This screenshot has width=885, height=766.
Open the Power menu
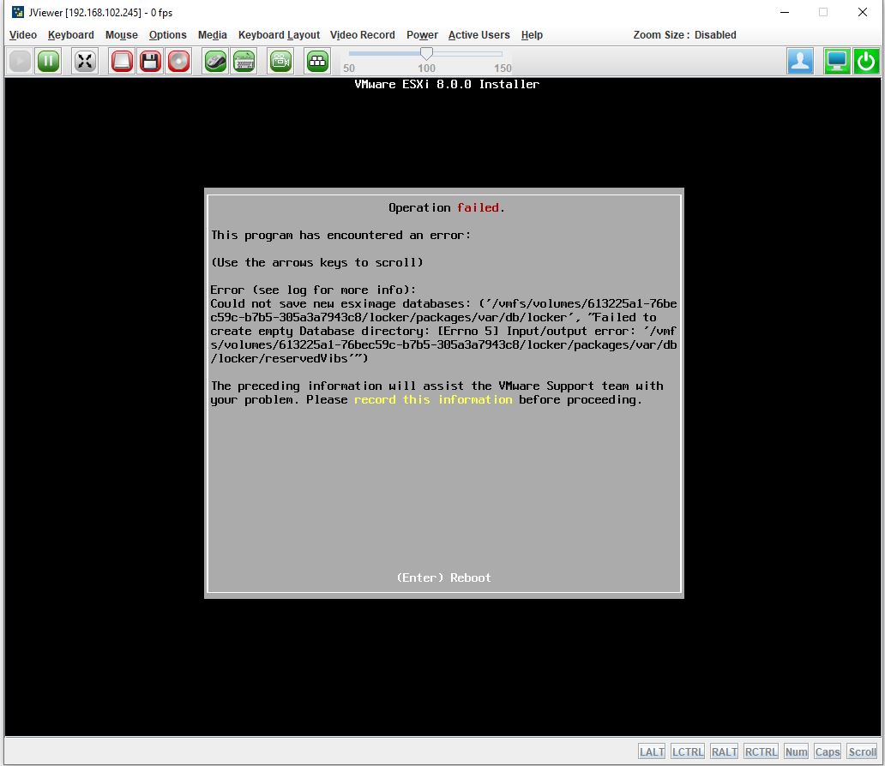(x=422, y=35)
